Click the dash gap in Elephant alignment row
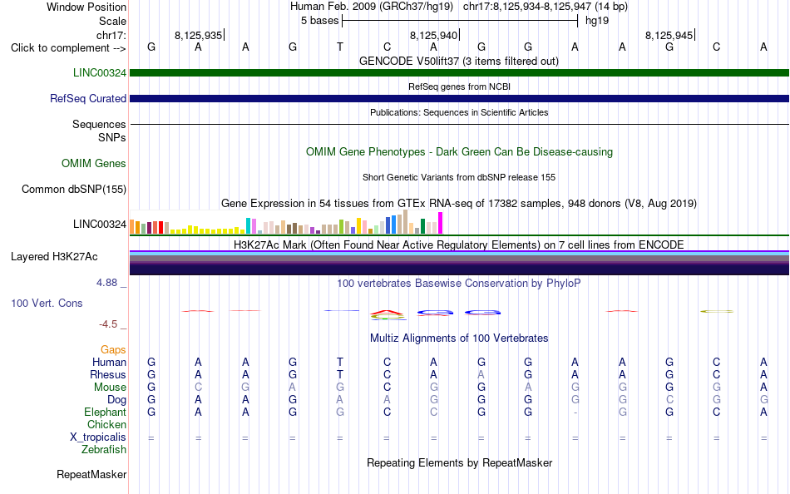The image size is (790, 494). [x=575, y=412]
